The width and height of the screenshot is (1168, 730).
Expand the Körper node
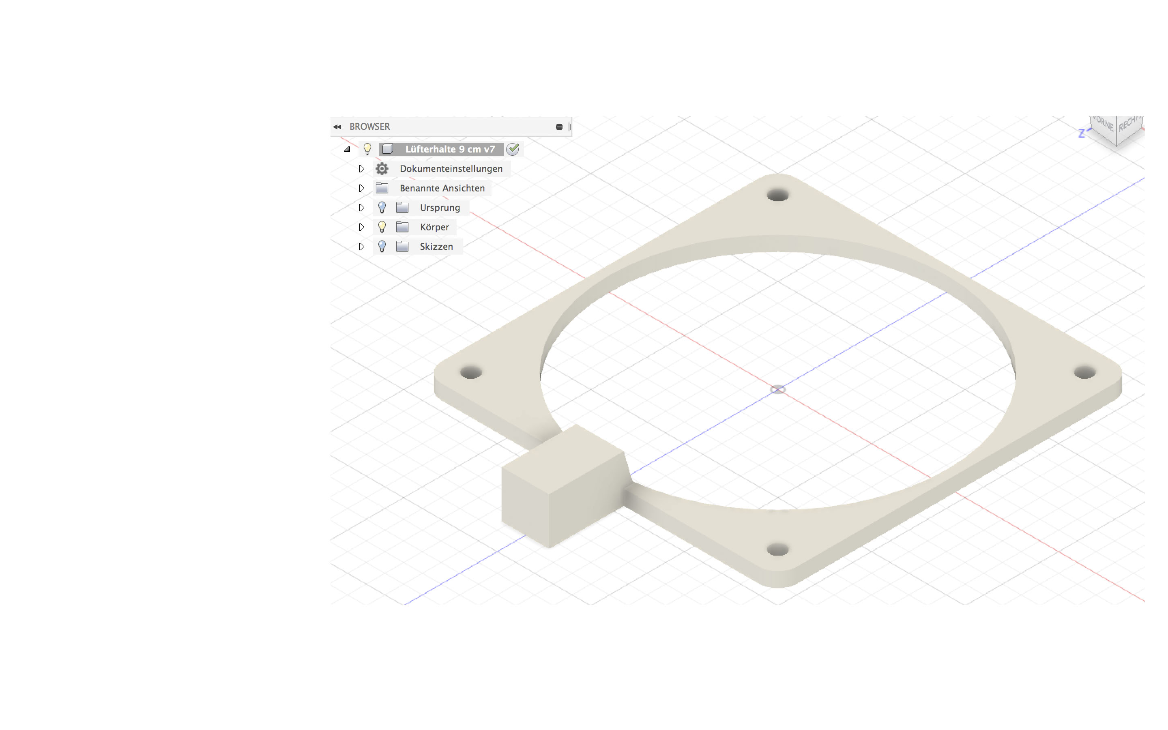(361, 227)
